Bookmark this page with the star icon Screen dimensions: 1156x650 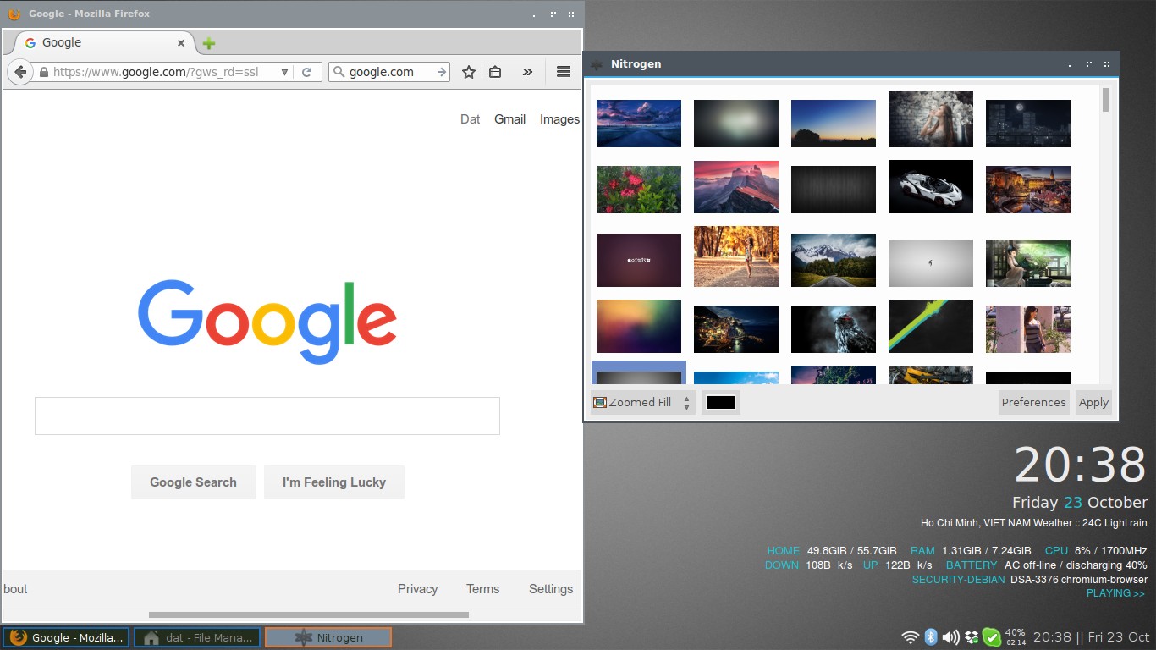(x=469, y=72)
